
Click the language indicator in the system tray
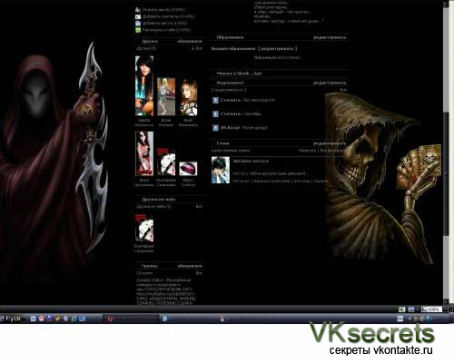point(400,319)
